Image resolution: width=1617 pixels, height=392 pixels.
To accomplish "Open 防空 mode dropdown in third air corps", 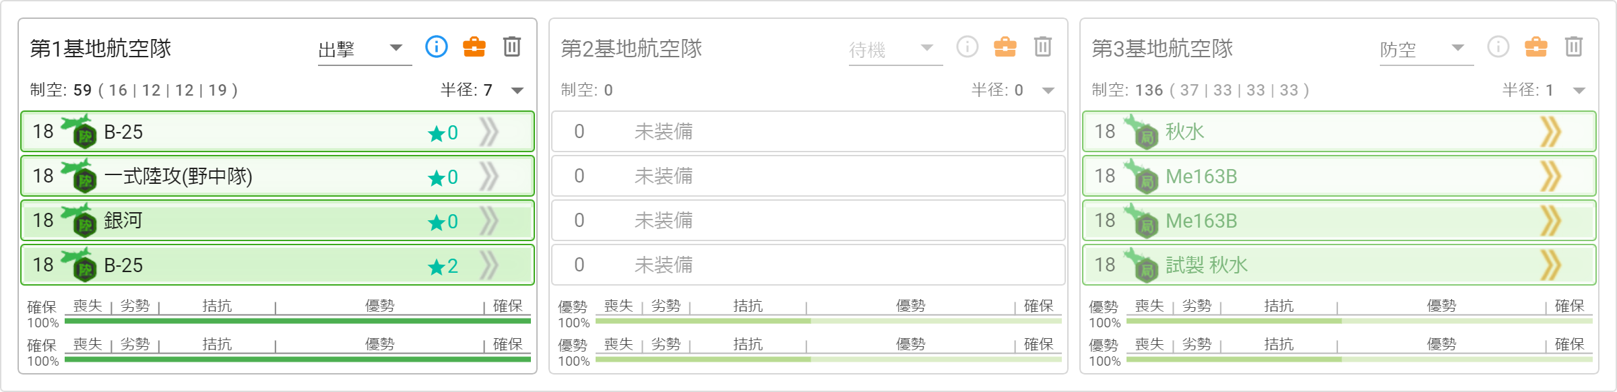I will point(1426,49).
